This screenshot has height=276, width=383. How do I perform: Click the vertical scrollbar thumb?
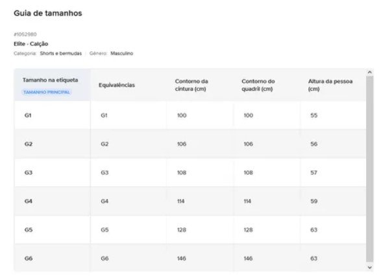pos(369,168)
